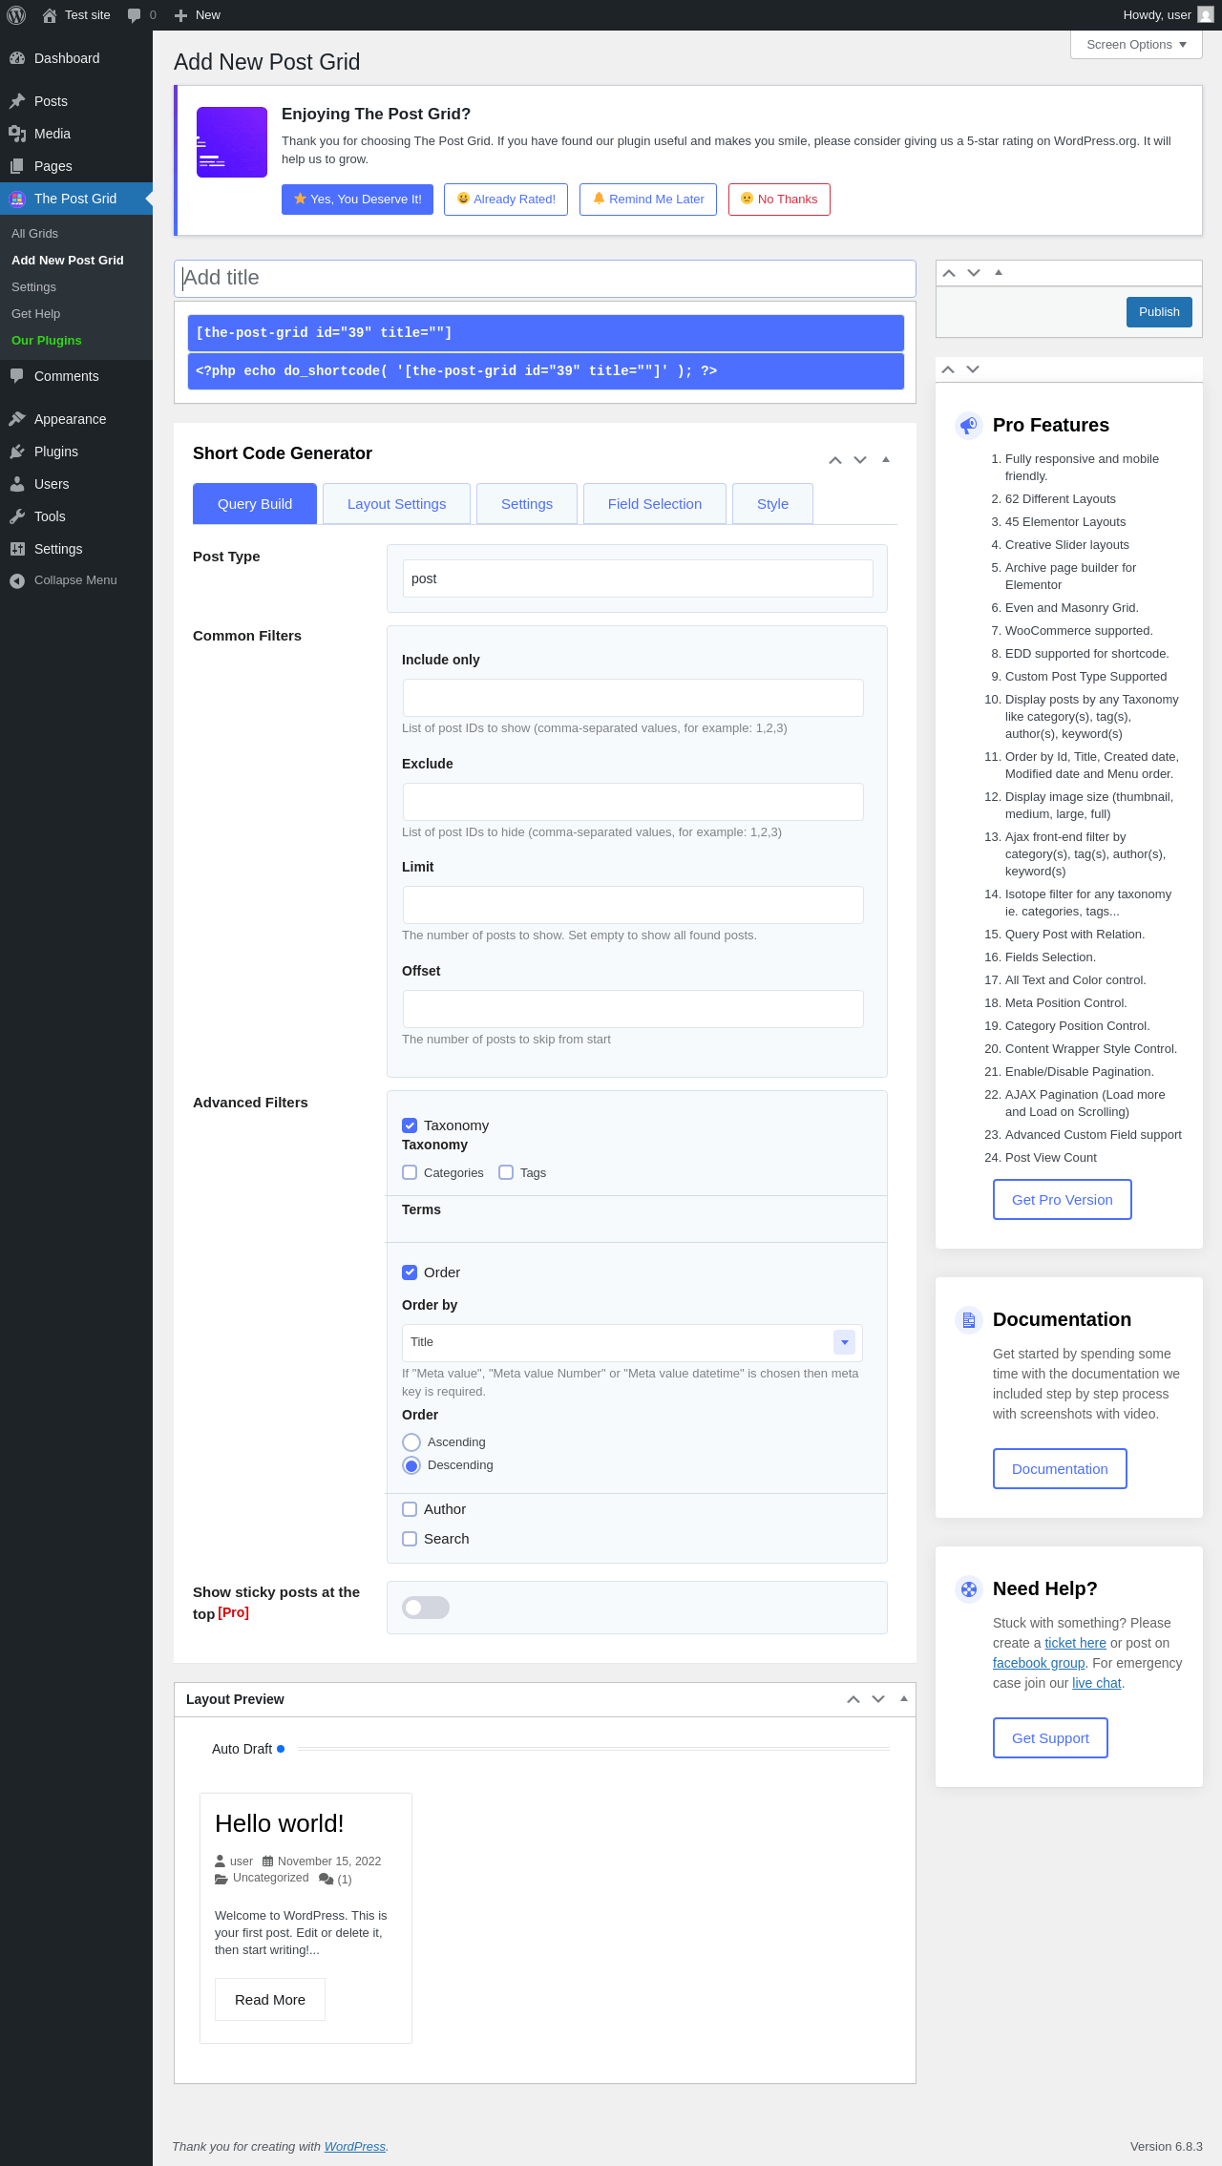Viewport: 1222px width, 2166px height.
Task: Select the Ascending order radio button
Action: (x=411, y=1442)
